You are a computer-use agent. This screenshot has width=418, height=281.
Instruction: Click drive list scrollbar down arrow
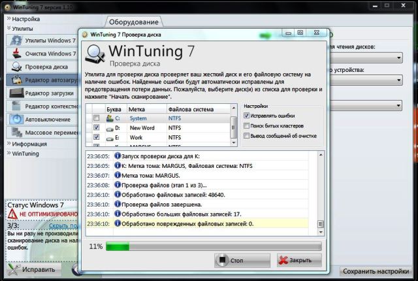point(234,142)
